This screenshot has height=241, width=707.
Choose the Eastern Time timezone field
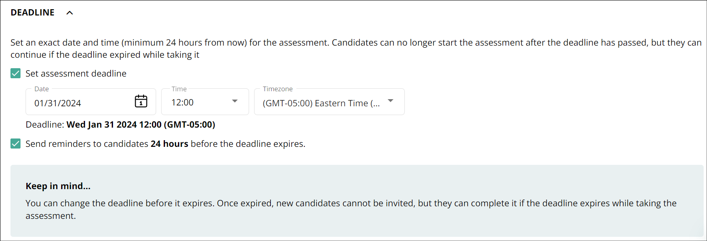(x=329, y=102)
